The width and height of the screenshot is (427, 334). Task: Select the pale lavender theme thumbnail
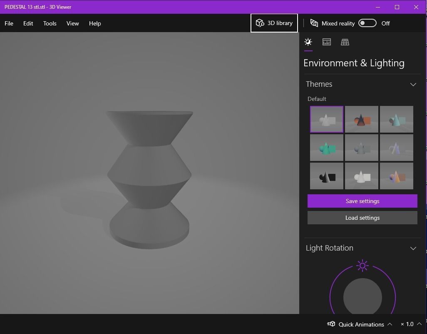397,148
